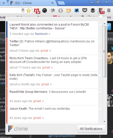This screenshot has height=138, width=113.
Task: Open the Twitter bird extension icon
Action: point(77,10)
